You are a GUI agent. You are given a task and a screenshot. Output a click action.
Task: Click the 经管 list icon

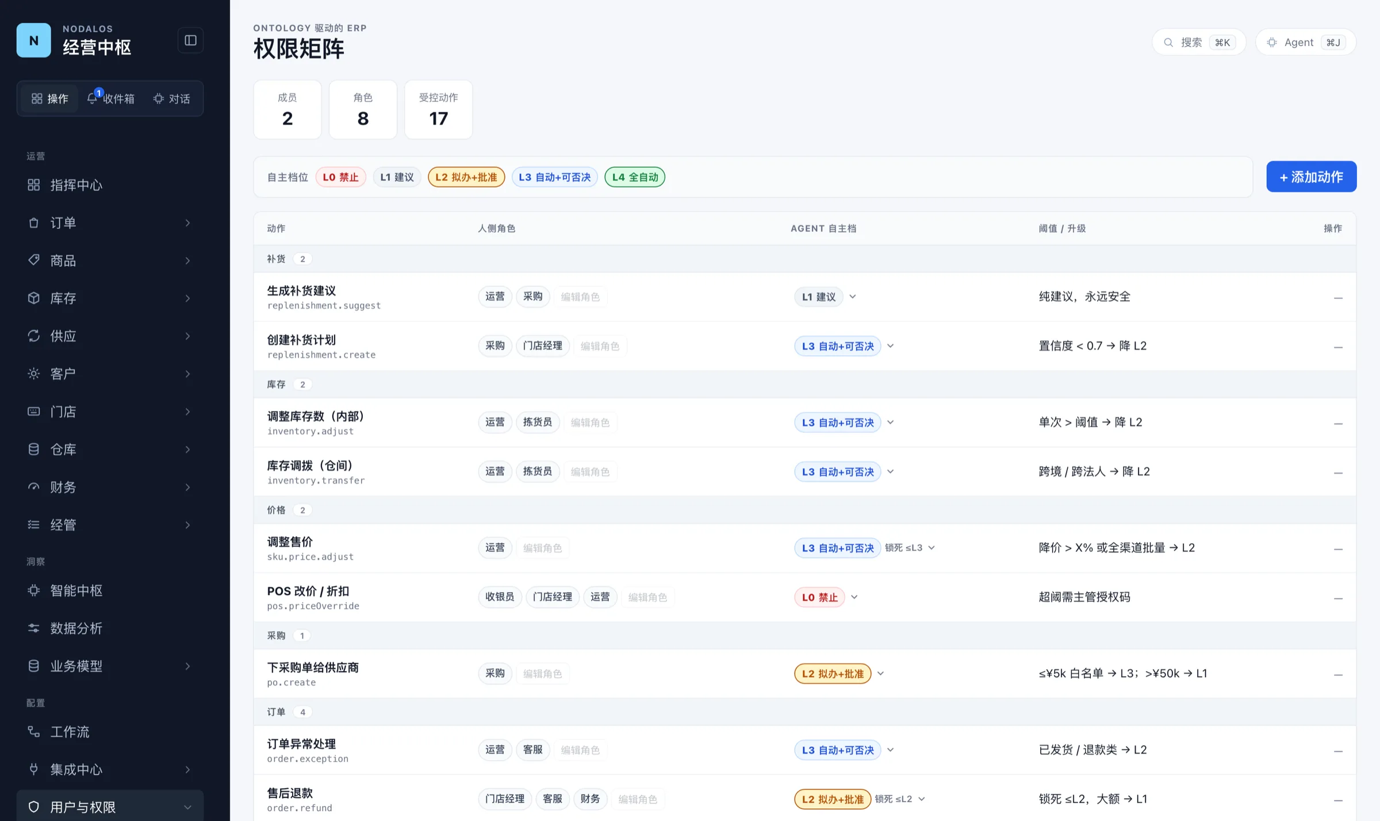(34, 524)
